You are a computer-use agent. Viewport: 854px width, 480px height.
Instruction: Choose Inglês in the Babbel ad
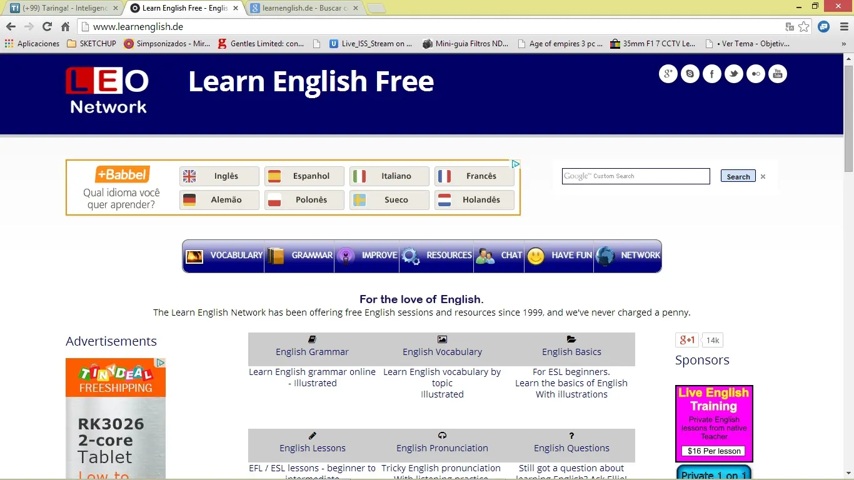pyautogui.click(x=219, y=176)
